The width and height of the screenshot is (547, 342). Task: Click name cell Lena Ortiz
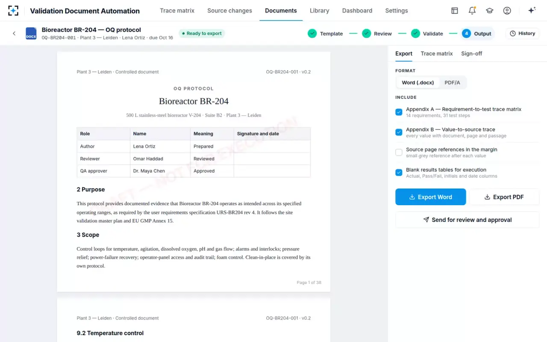pyautogui.click(x=160, y=146)
